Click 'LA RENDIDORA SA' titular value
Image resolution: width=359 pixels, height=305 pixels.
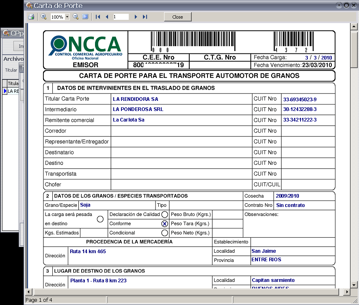click(135, 99)
